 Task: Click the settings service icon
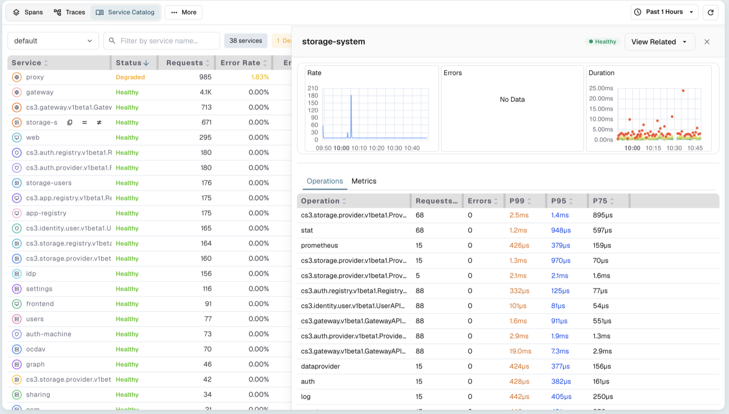point(17,289)
